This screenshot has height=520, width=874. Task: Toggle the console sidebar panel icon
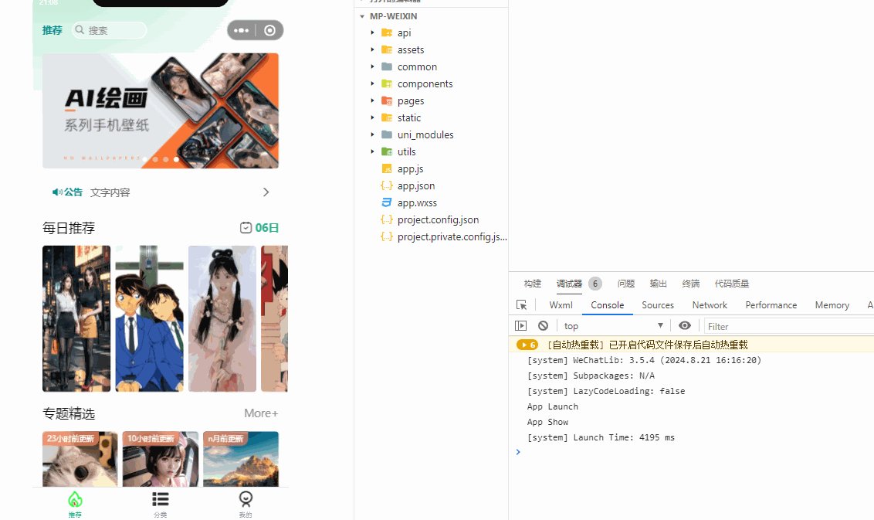tap(520, 326)
